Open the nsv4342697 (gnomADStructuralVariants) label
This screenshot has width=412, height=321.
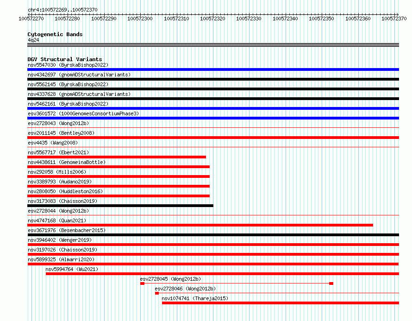[x=79, y=75]
